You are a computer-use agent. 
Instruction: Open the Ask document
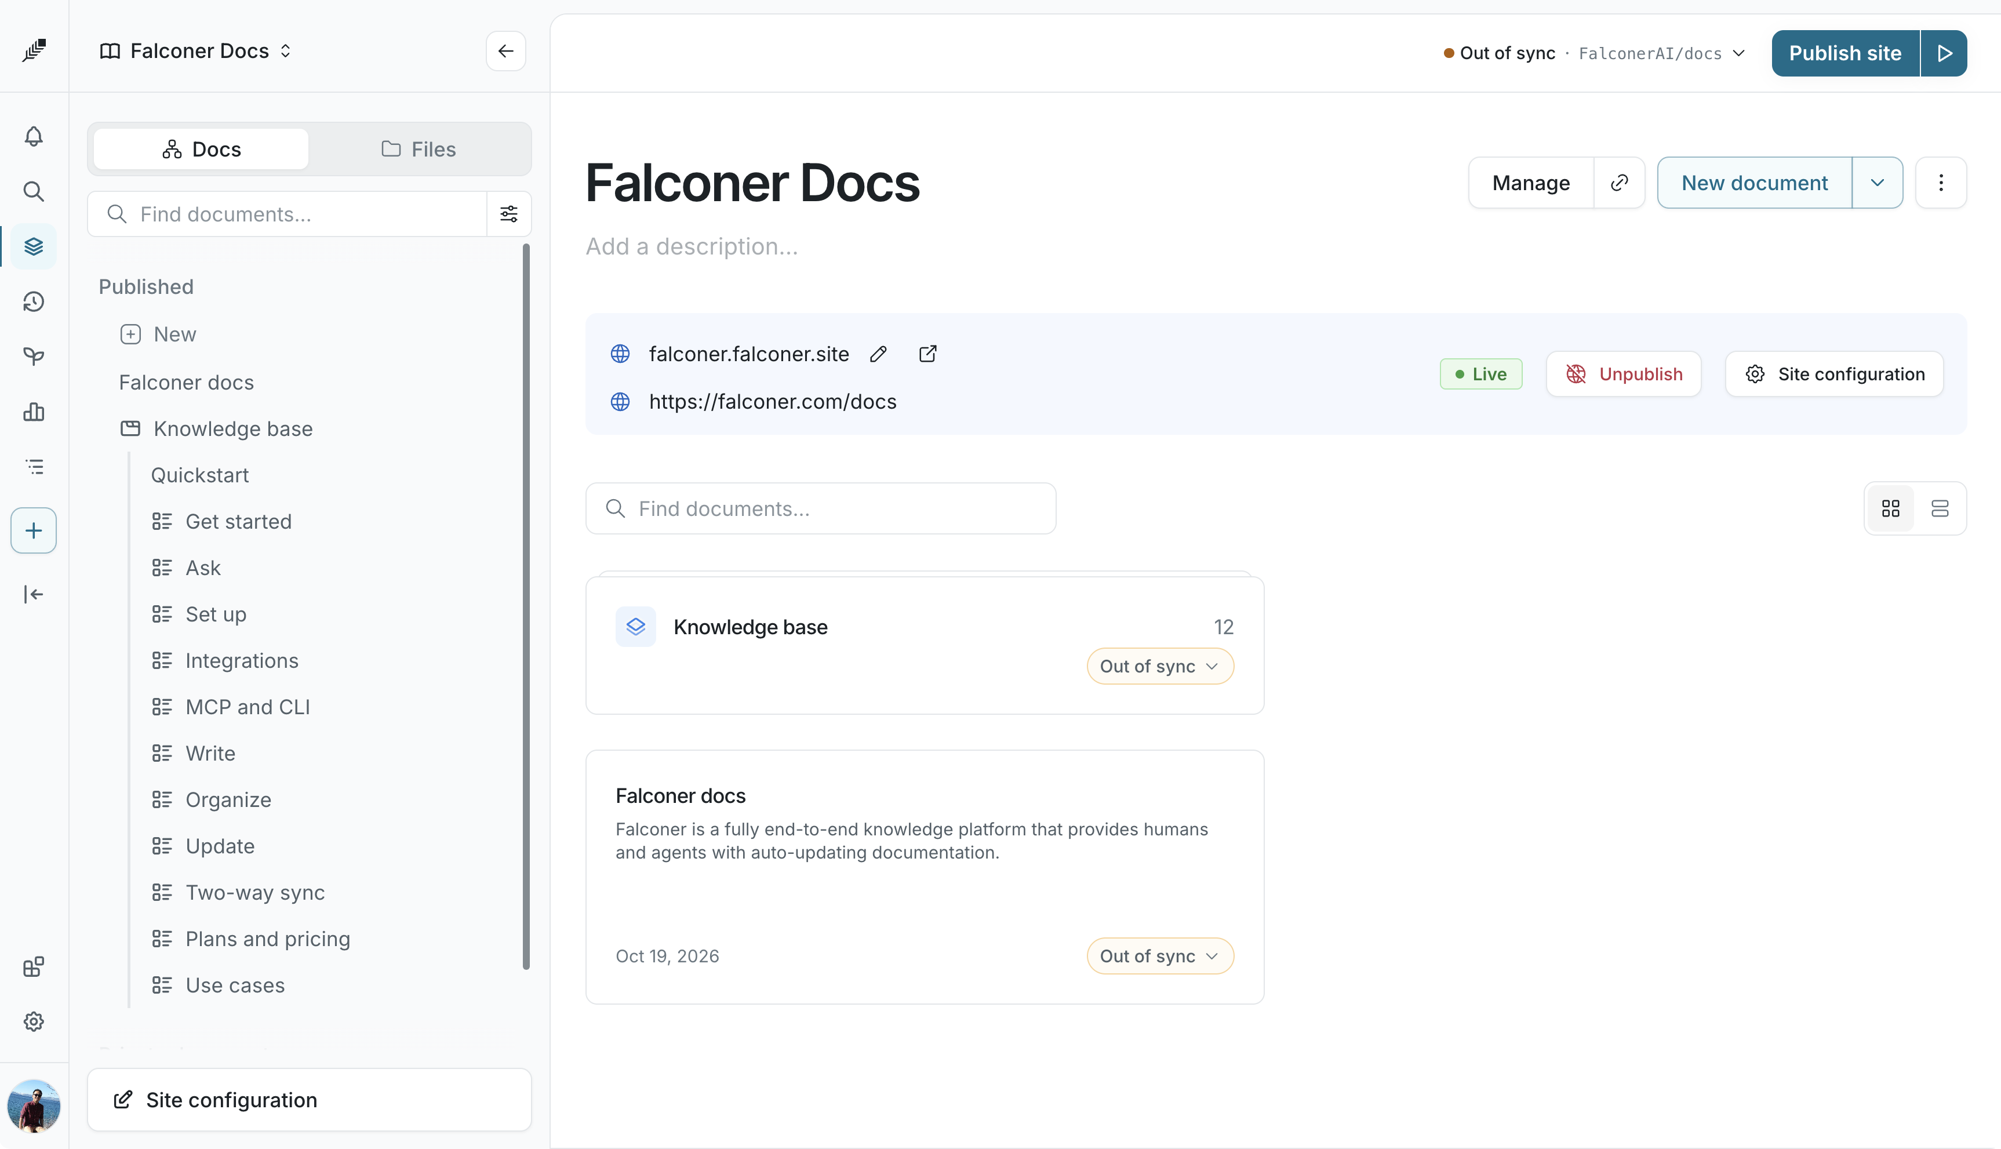coord(203,568)
